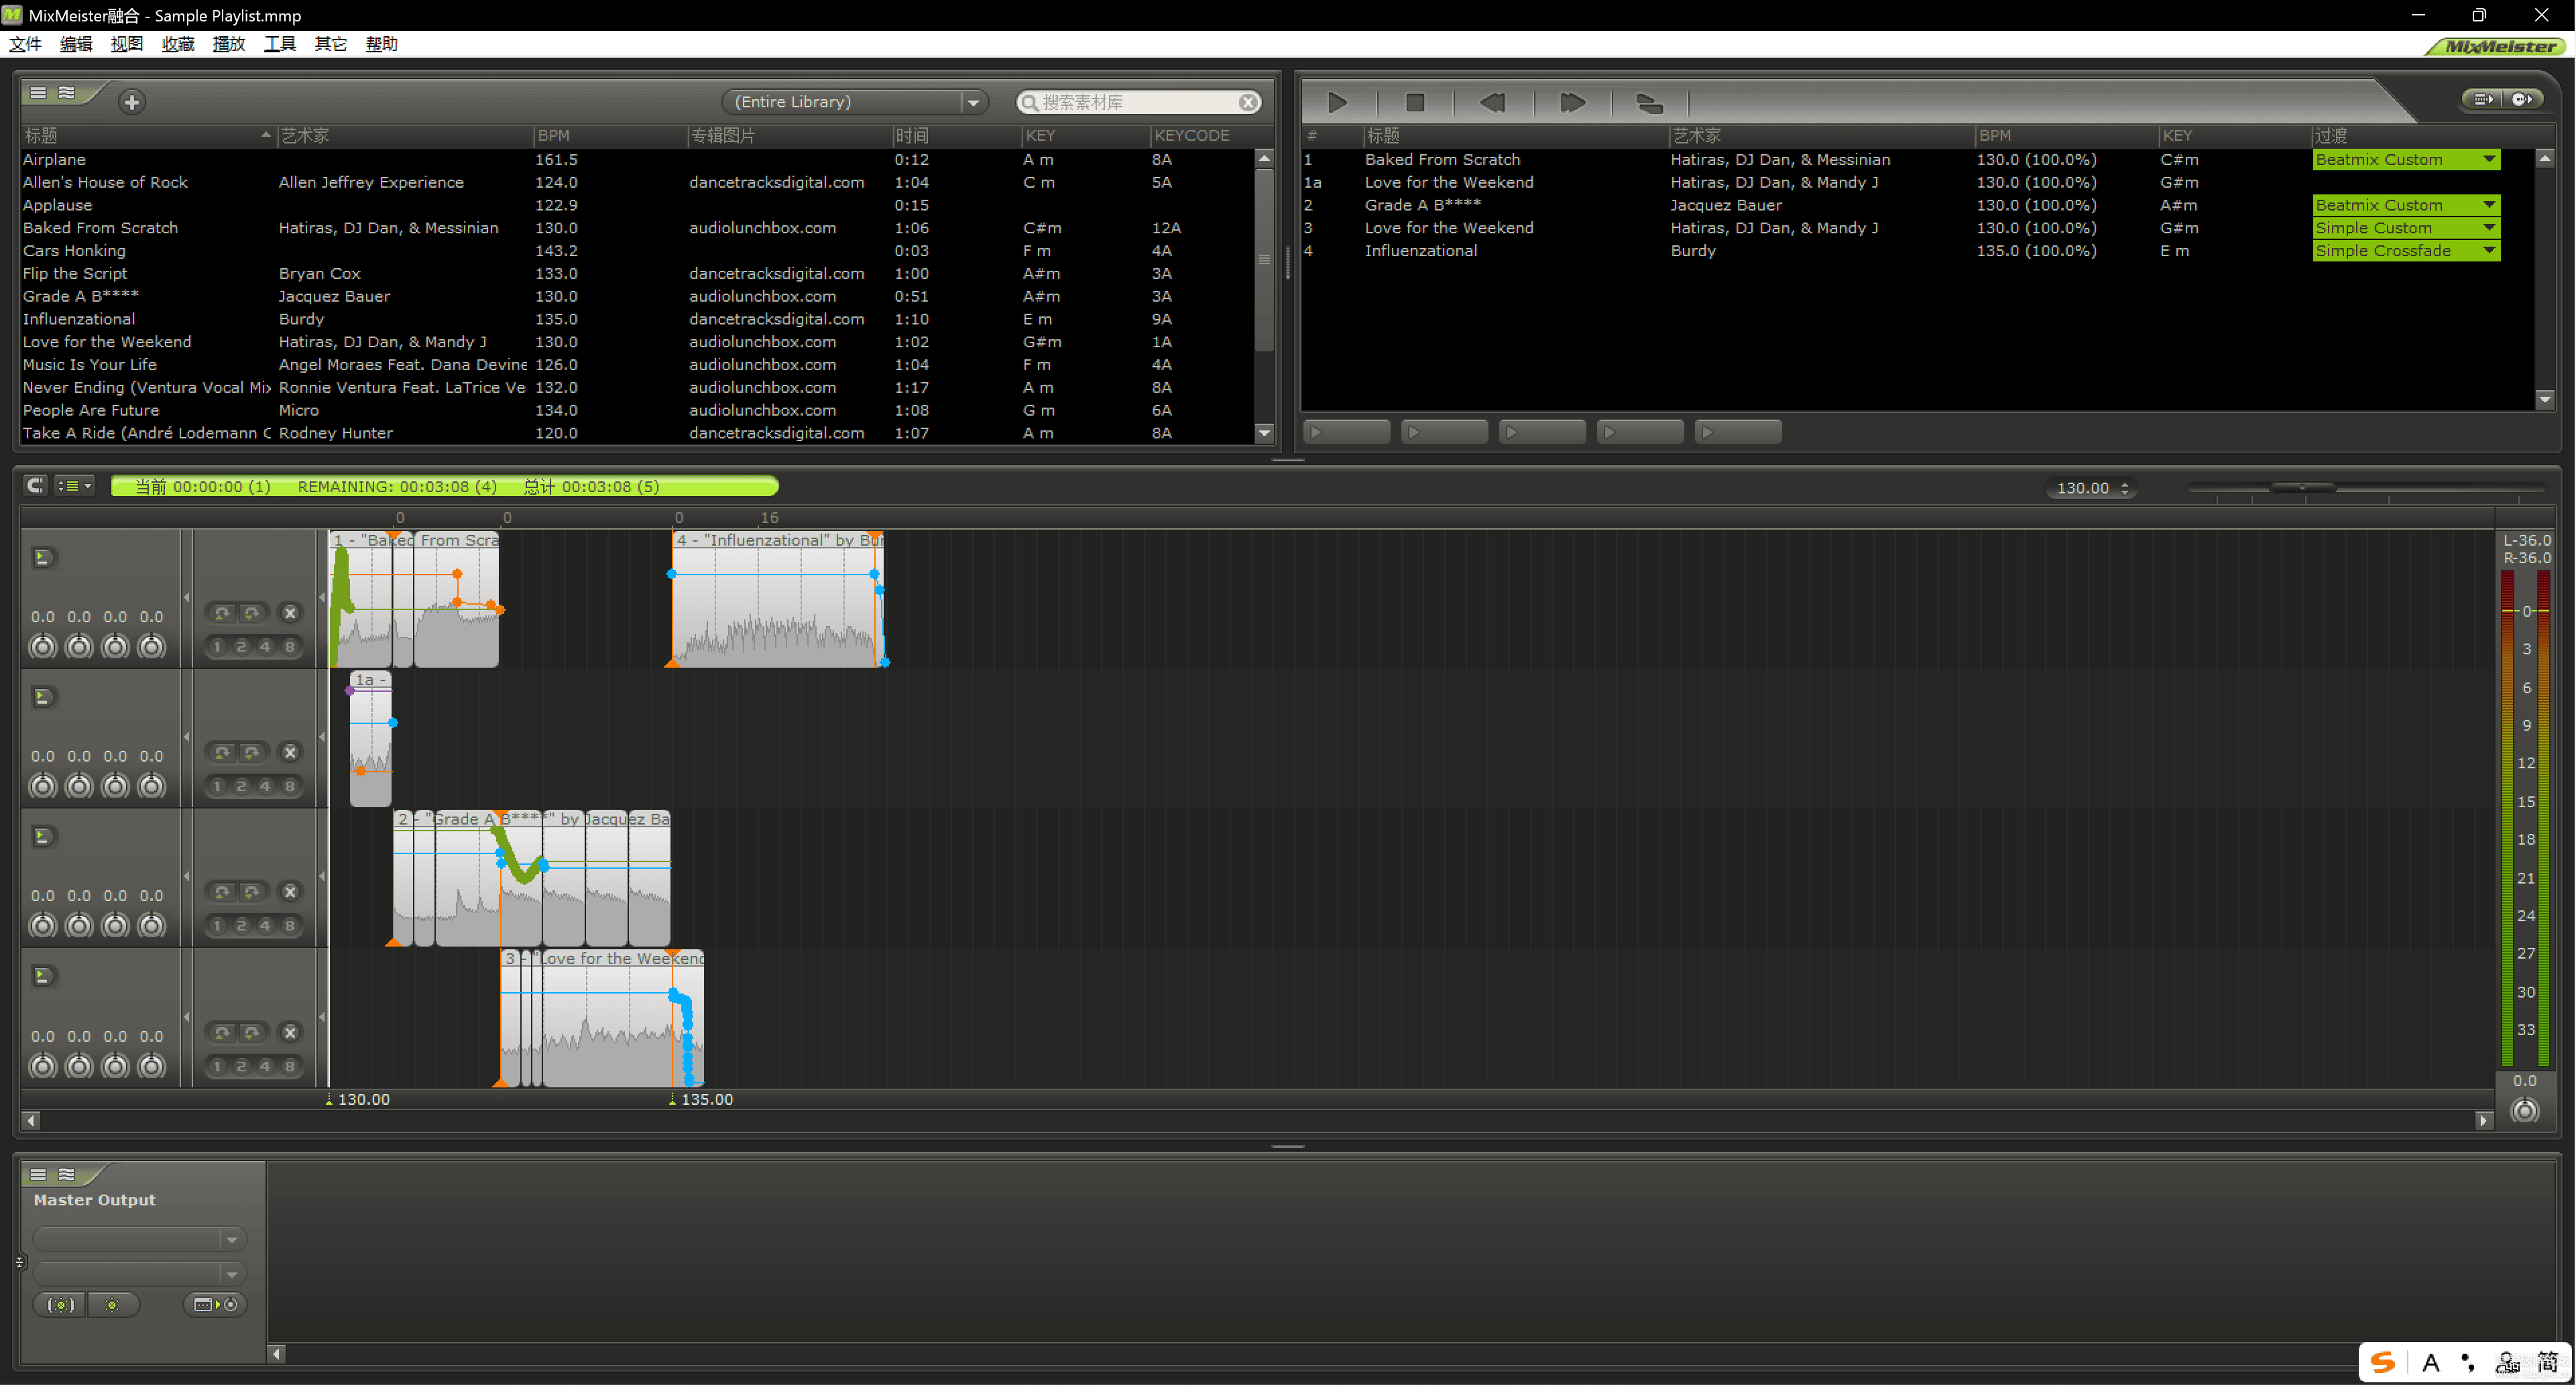Open the 工具 menu
2576x1385 pixels.
(280, 44)
